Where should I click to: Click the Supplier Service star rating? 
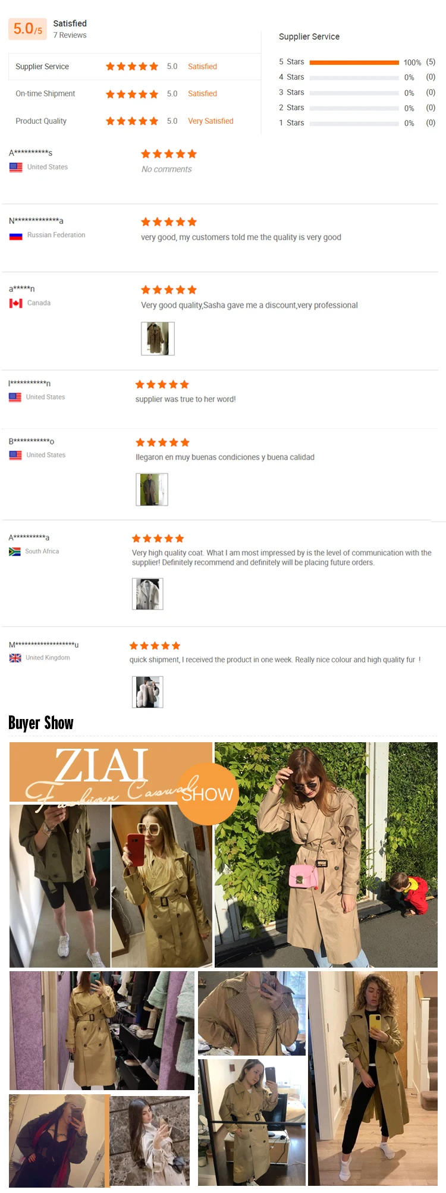pyautogui.click(x=132, y=67)
